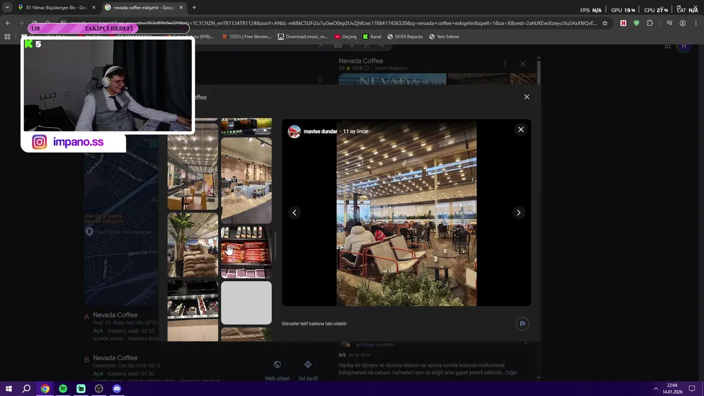Viewport: 704px width, 396px height.
Task: Select the dessert display case thumbnail
Action: pyautogui.click(x=193, y=311)
